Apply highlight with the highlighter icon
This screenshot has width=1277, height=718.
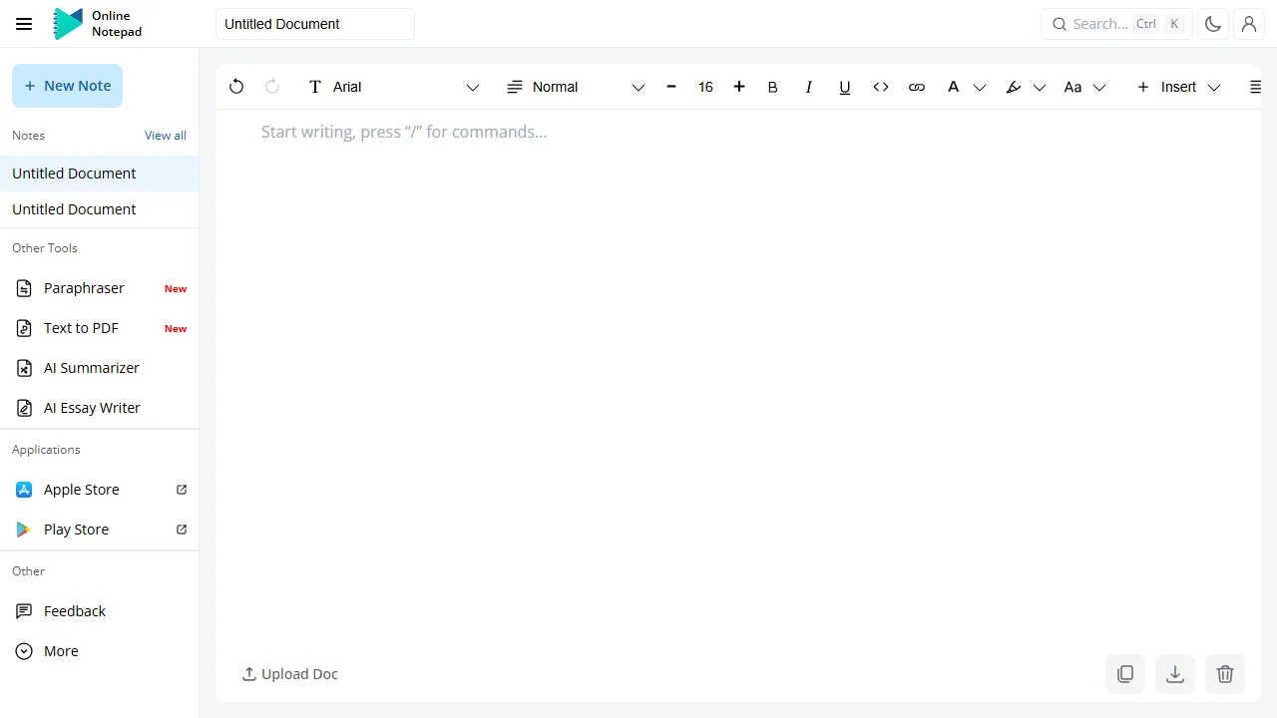click(x=1014, y=87)
